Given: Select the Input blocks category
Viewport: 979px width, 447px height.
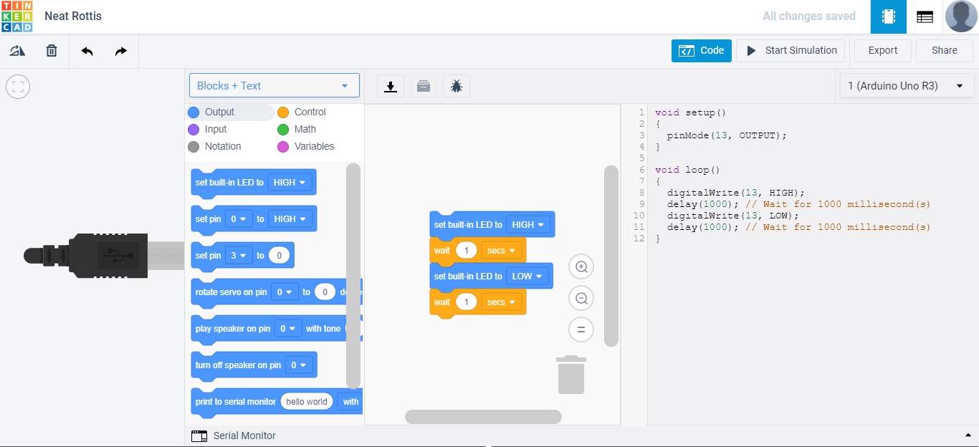Looking at the screenshot, I should point(207,129).
